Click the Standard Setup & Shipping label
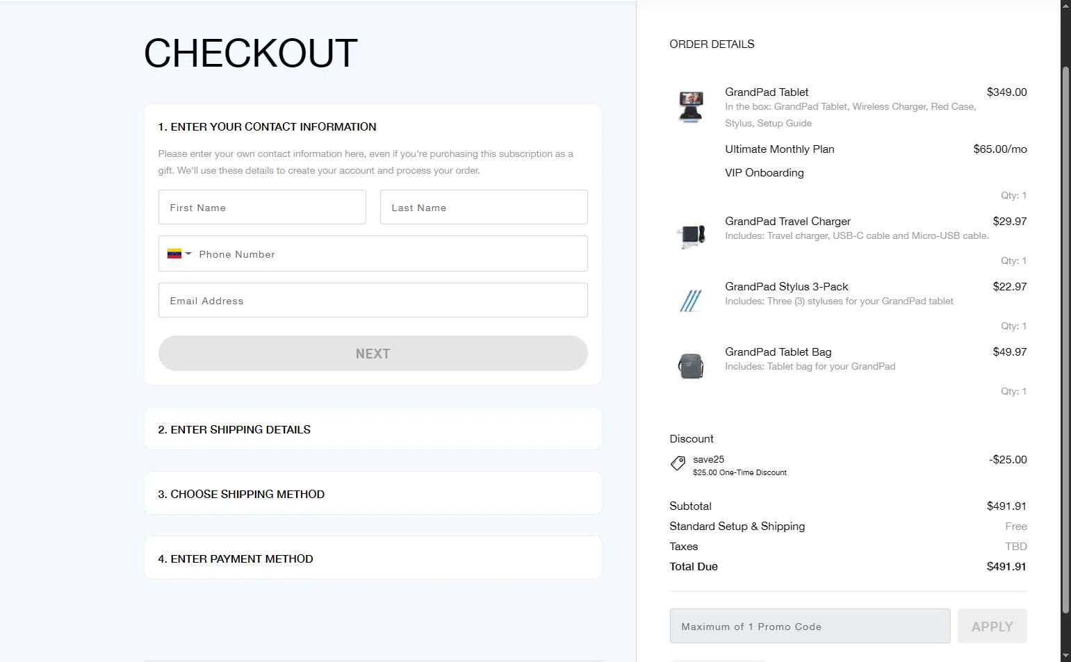 737,526
